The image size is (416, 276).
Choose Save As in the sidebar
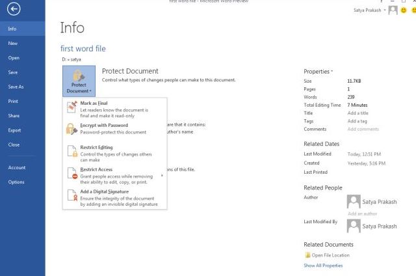click(x=23, y=87)
